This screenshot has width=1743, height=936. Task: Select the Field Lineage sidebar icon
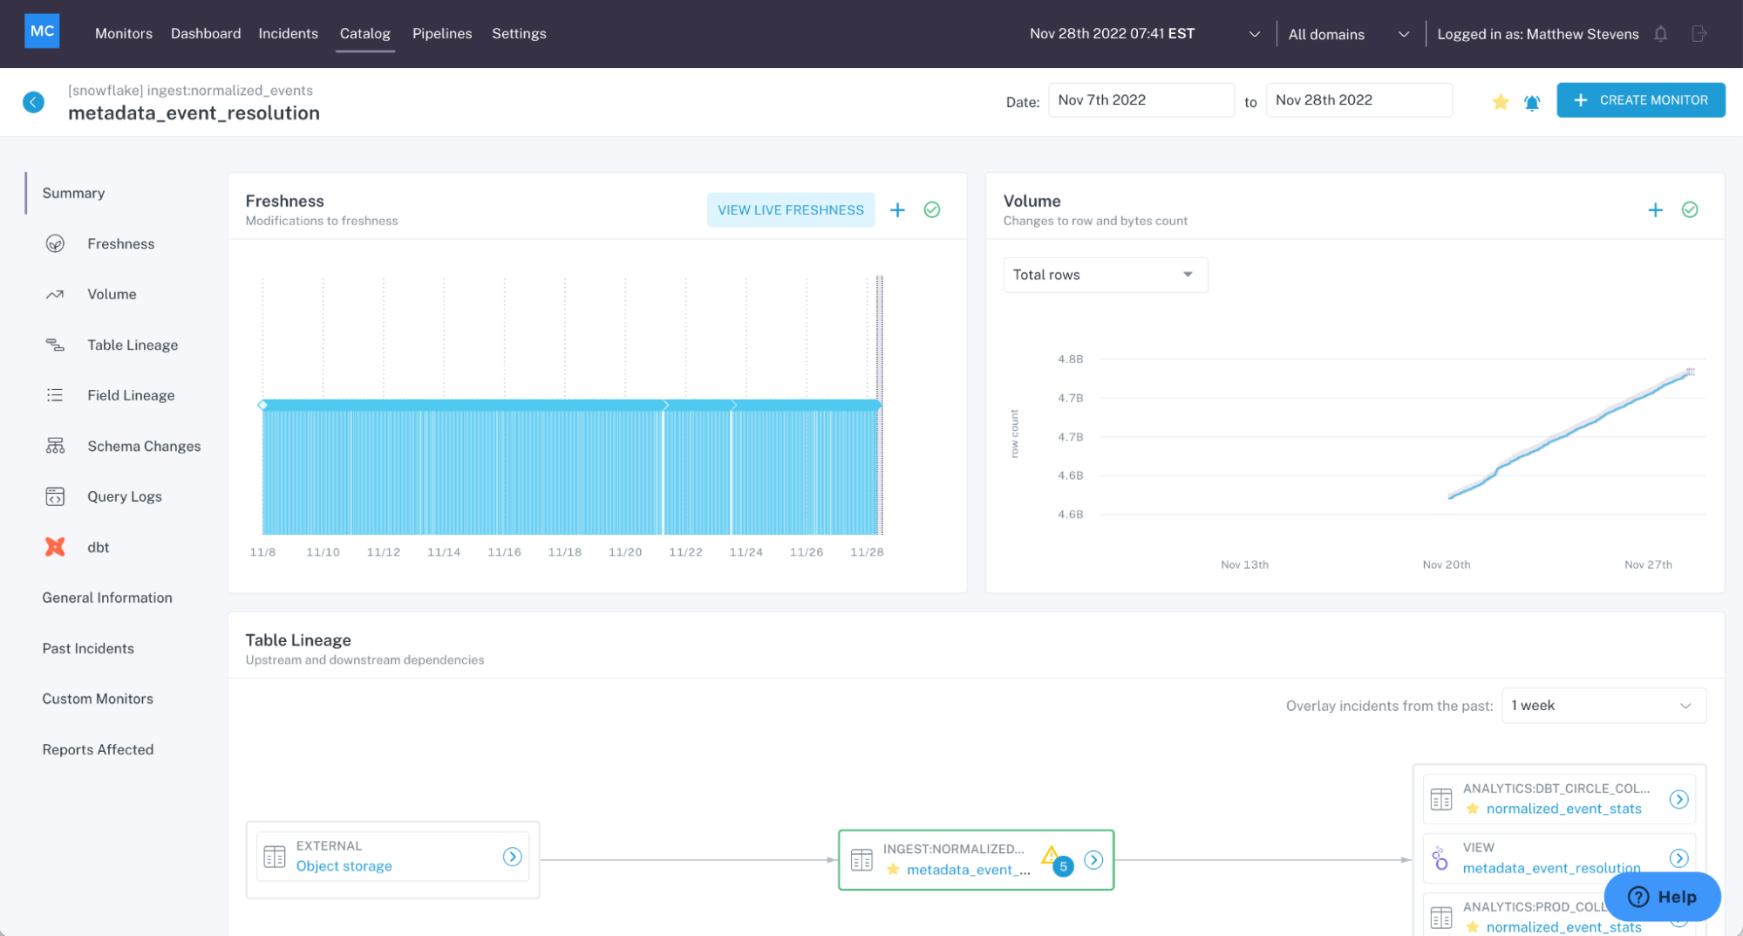[55, 395]
